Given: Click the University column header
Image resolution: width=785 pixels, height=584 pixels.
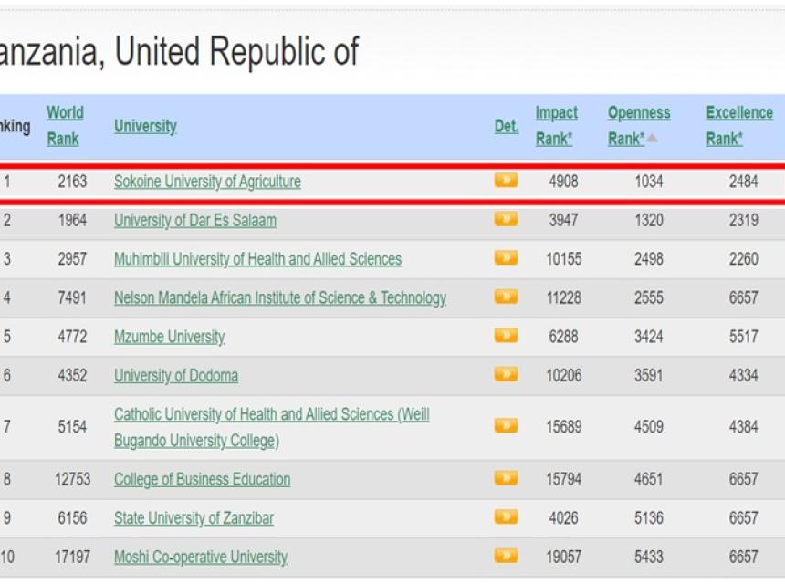Looking at the screenshot, I should tap(145, 126).
